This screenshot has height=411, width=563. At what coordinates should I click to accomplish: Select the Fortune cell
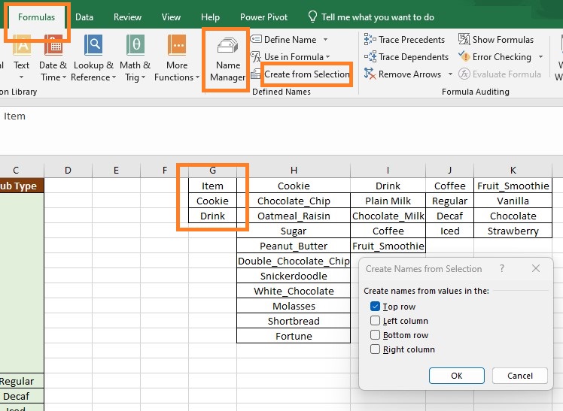tap(294, 336)
